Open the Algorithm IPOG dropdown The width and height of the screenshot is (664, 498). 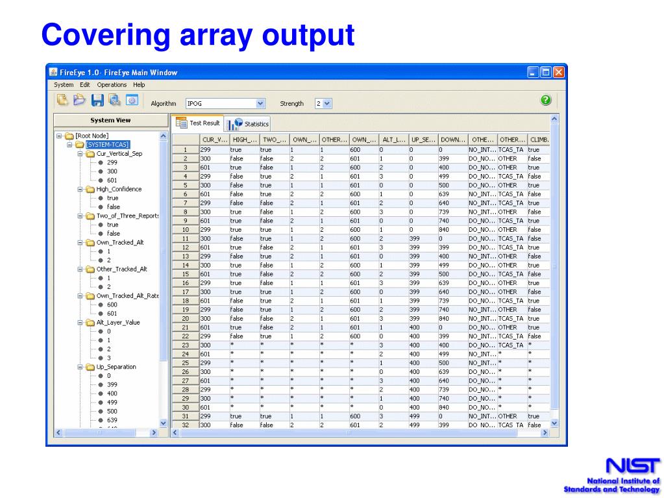point(225,103)
